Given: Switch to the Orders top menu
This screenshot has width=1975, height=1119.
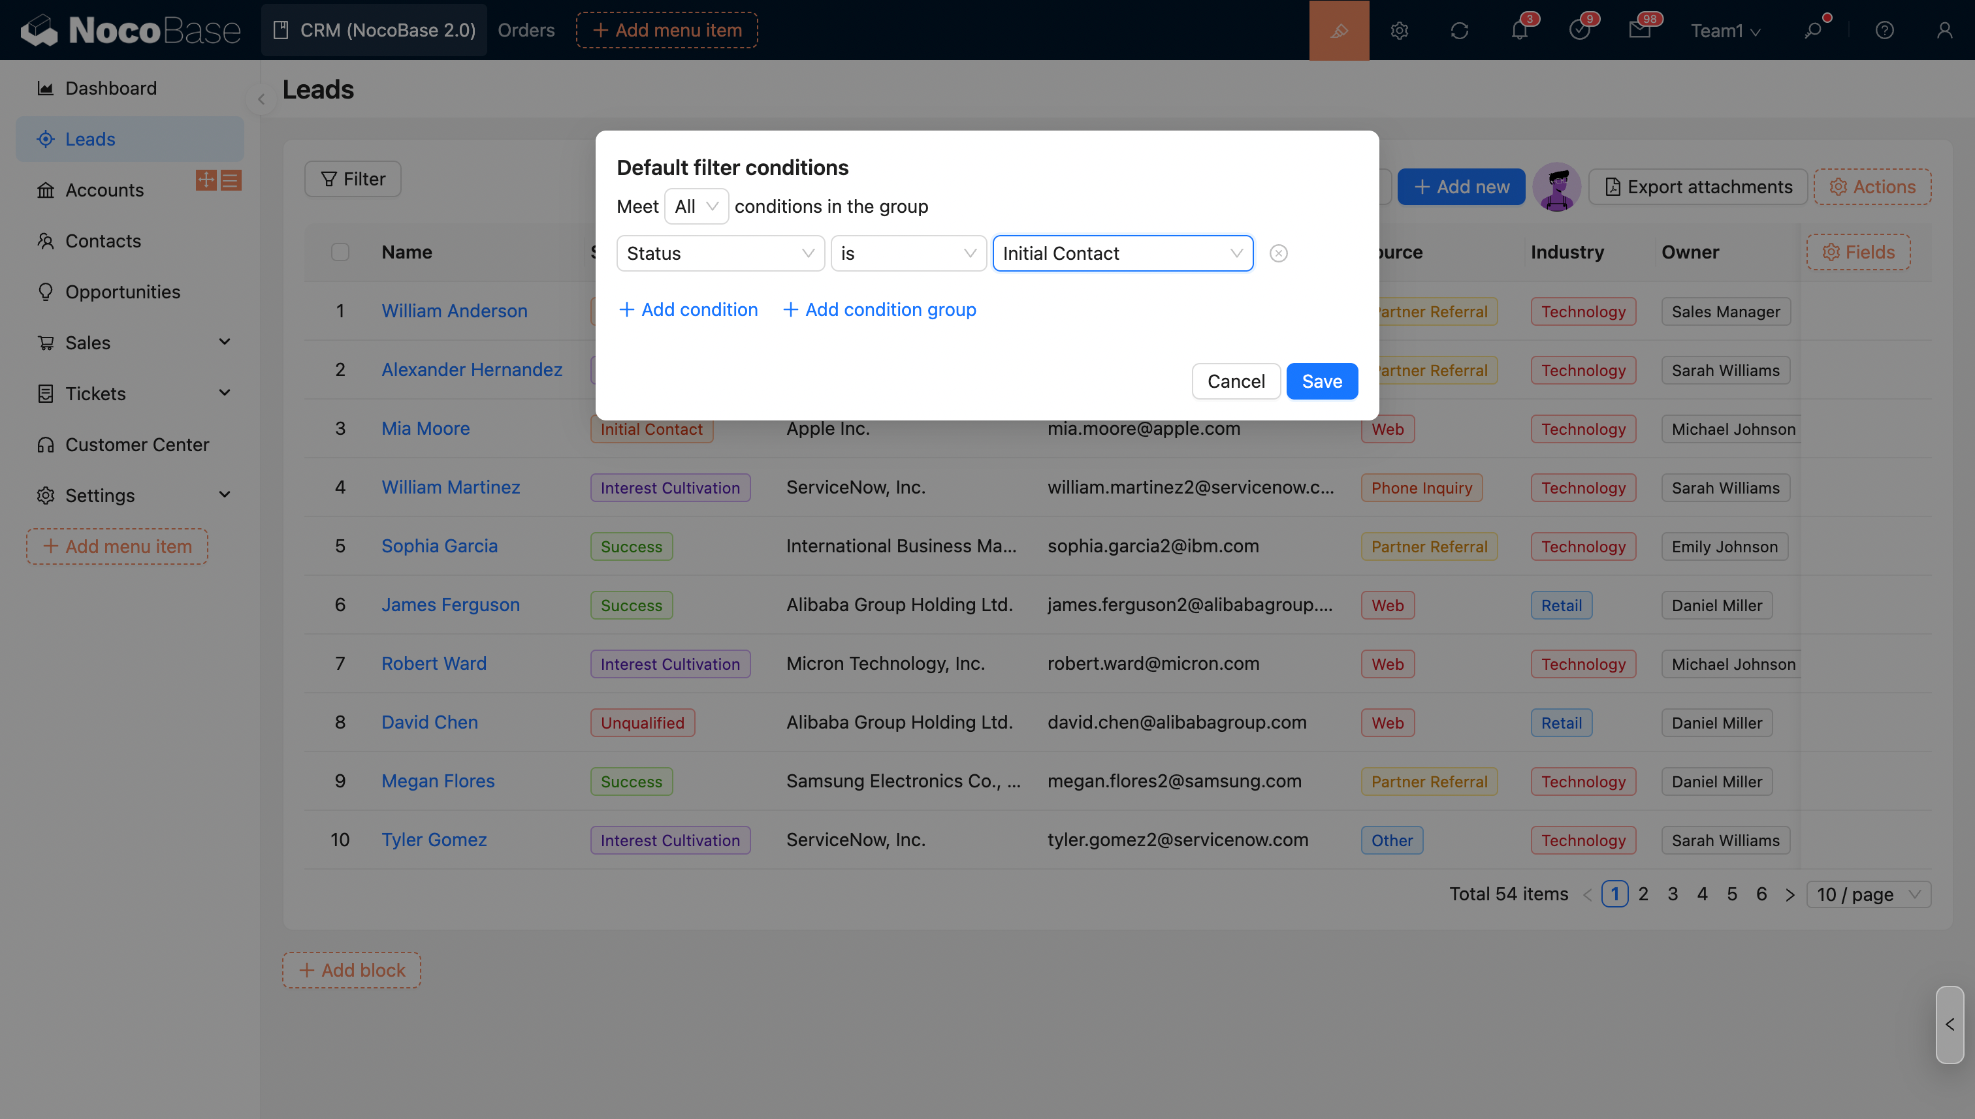Looking at the screenshot, I should coord(526,30).
